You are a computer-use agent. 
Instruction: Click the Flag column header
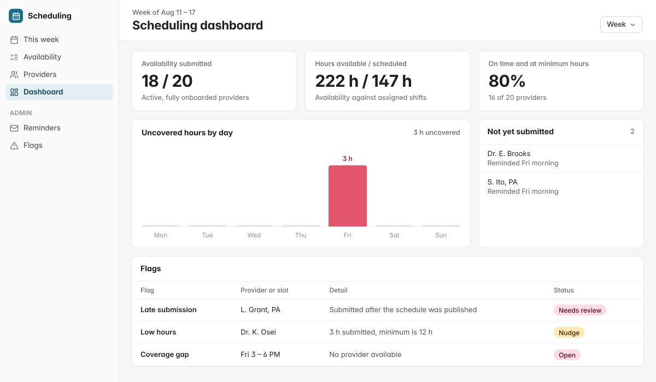pyautogui.click(x=147, y=290)
